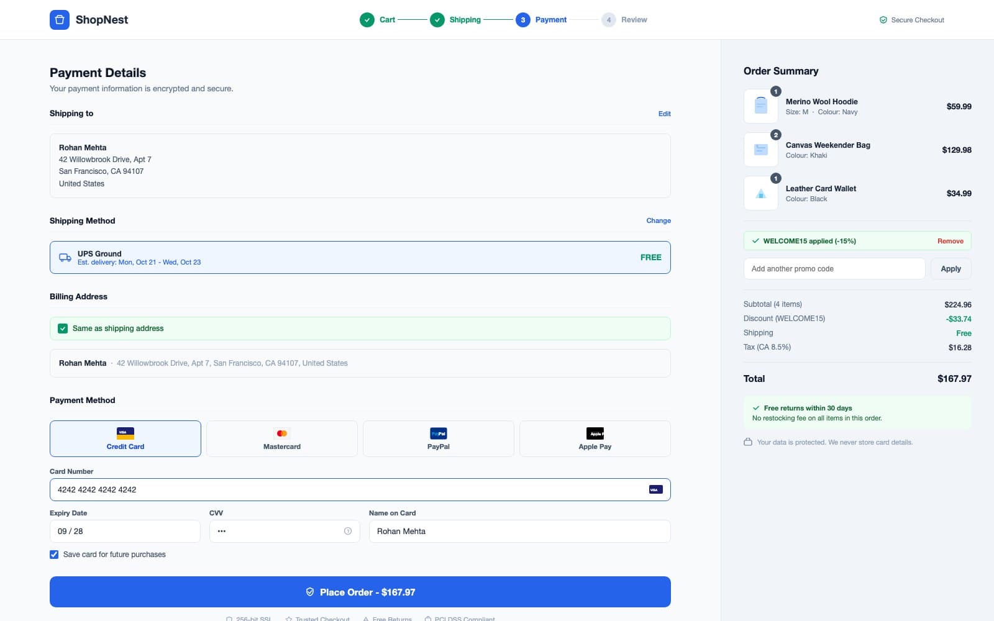Click the Apply promo code button
994x621 pixels.
(951, 269)
